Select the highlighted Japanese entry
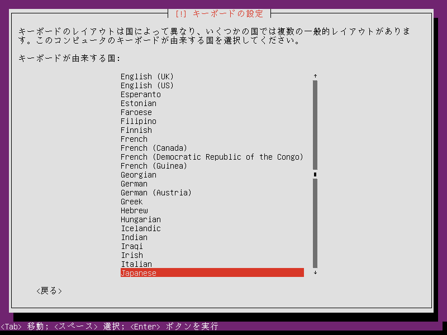The height and width of the screenshot is (335, 447). point(212,273)
